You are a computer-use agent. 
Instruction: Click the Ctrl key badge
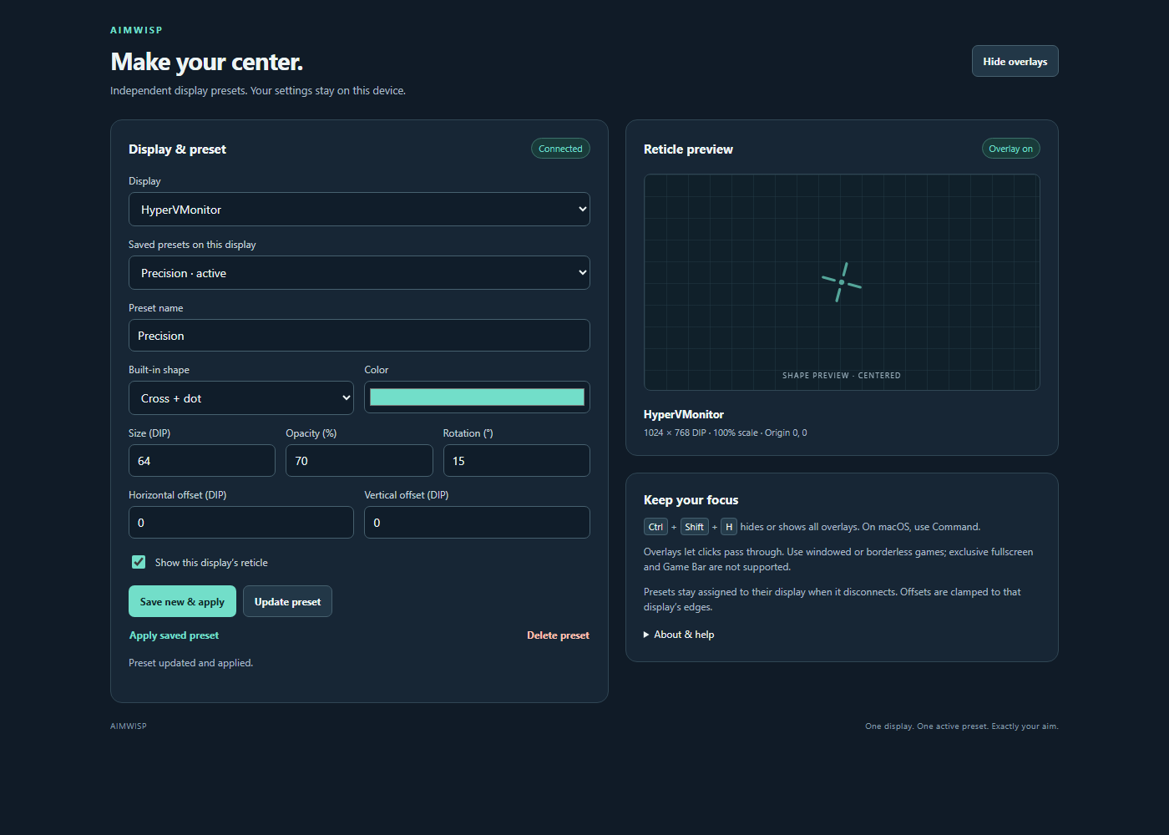click(655, 527)
